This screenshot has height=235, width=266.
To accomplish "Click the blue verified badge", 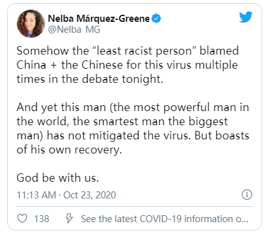I will tap(157, 19).
